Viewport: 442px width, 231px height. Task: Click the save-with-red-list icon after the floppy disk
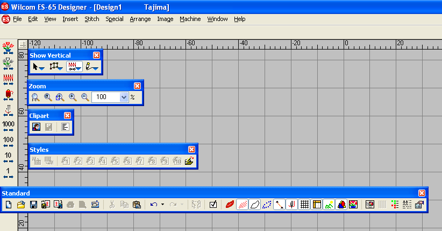pos(46,205)
